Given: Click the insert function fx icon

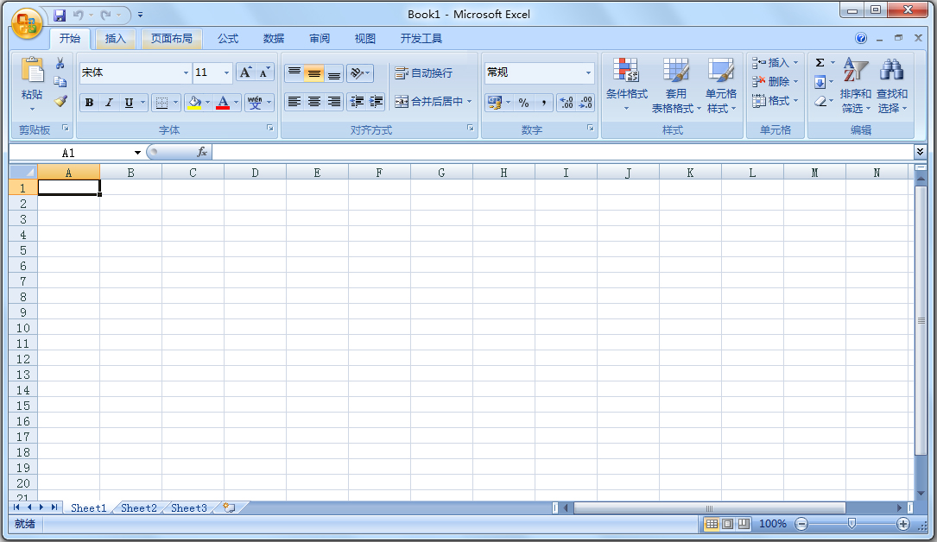Looking at the screenshot, I should pos(202,152).
